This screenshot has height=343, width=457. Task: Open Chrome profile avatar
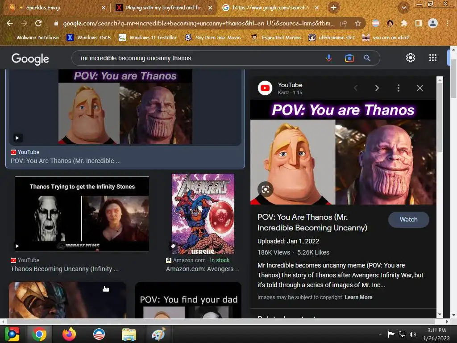tap(433, 23)
